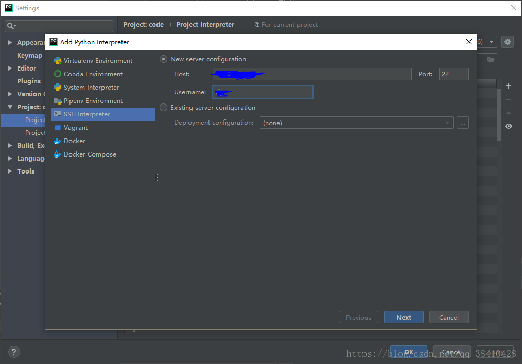The height and width of the screenshot is (364, 522).
Task: Expand the Languages section
Action: coord(10,158)
